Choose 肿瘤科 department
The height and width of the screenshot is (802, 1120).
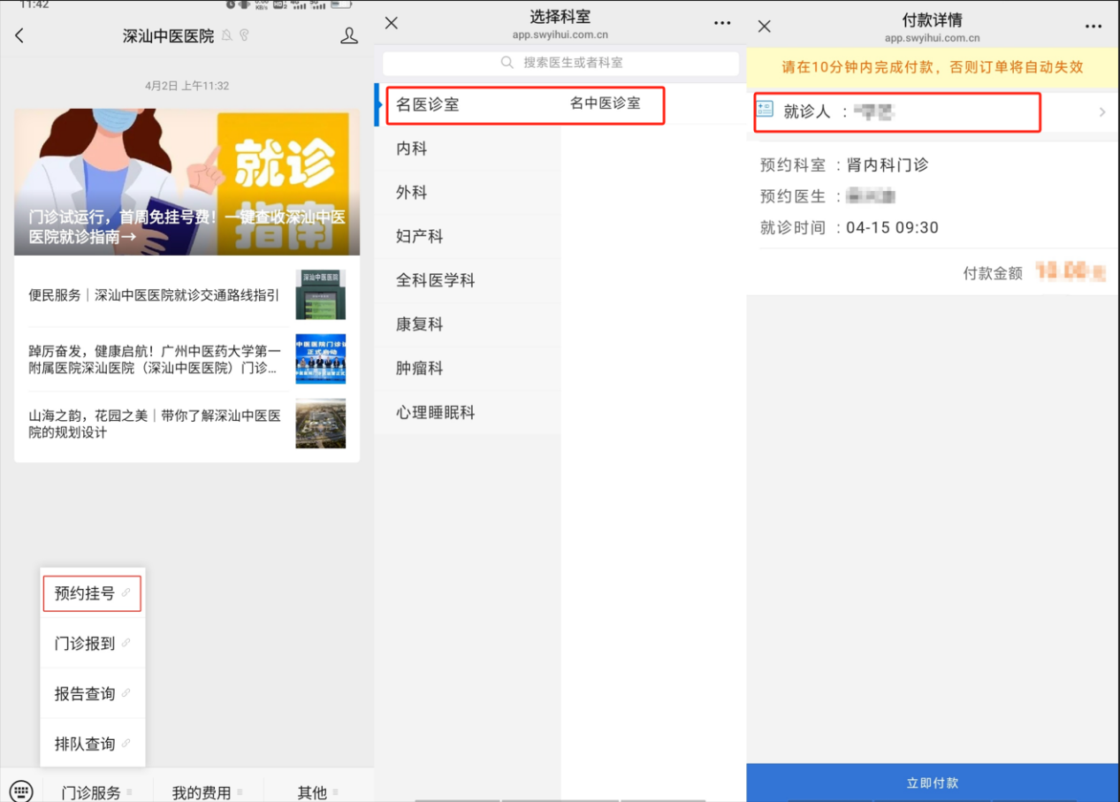(x=468, y=368)
